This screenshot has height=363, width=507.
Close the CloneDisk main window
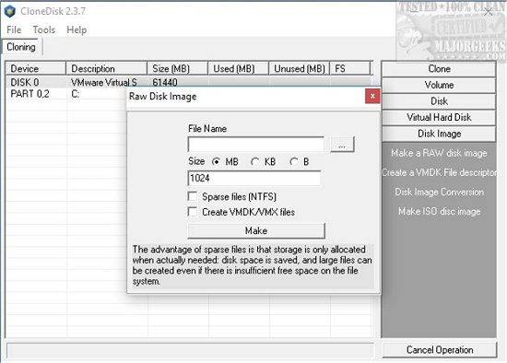[x=489, y=12]
